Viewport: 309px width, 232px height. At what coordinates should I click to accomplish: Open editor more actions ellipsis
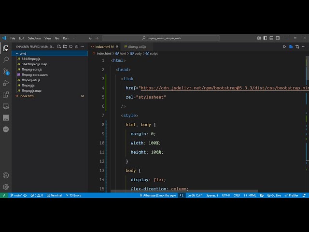(304, 46)
